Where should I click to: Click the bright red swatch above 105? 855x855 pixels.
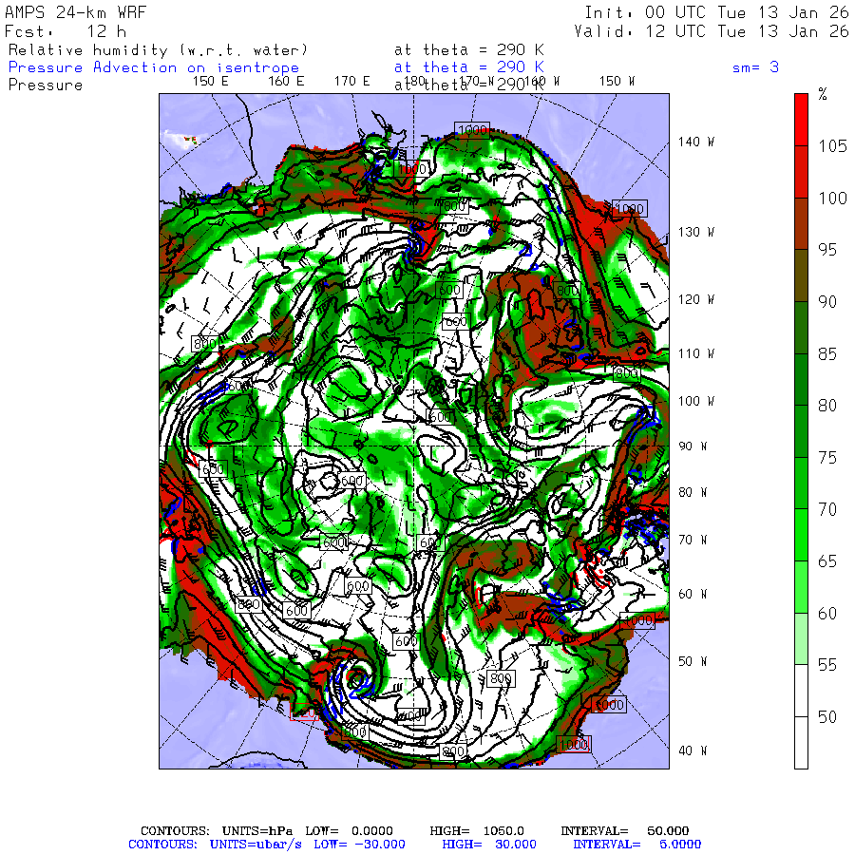coord(801,120)
